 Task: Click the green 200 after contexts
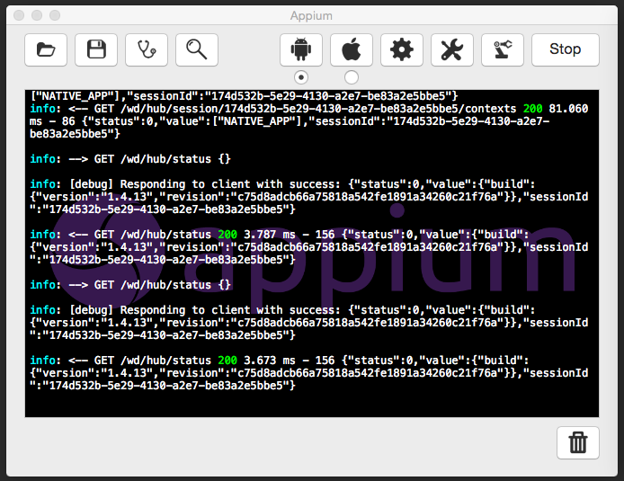click(x=533, y=109)
